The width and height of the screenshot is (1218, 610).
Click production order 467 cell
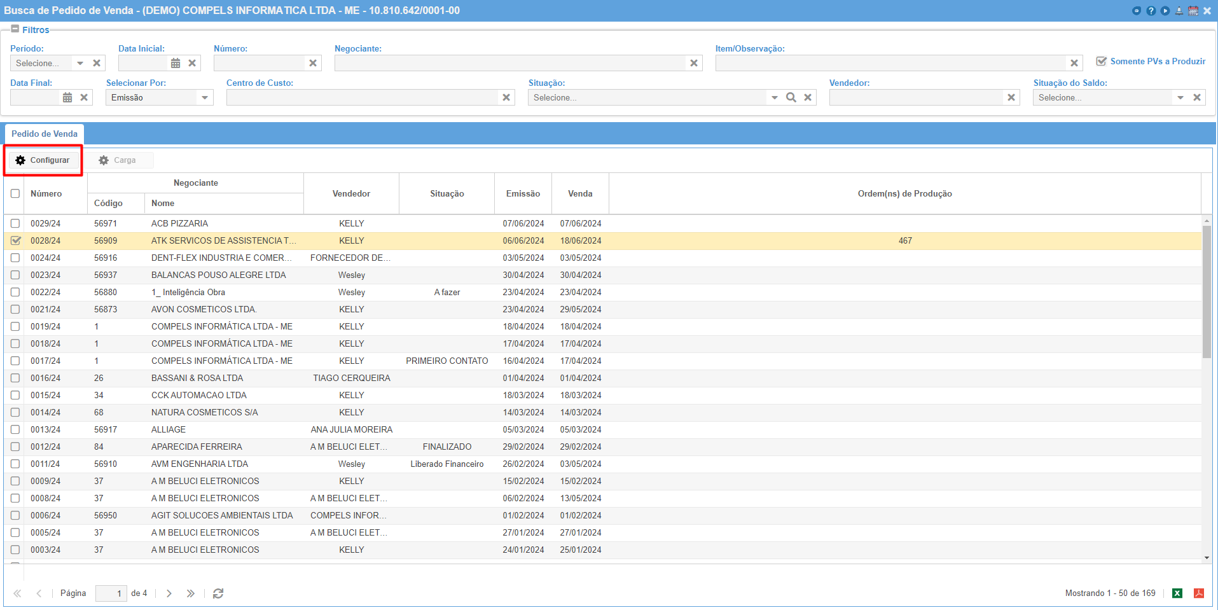click(905, 240)
